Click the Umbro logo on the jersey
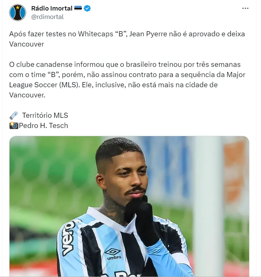Viewport: 261px width, 277px height. [x=113, y=254]
